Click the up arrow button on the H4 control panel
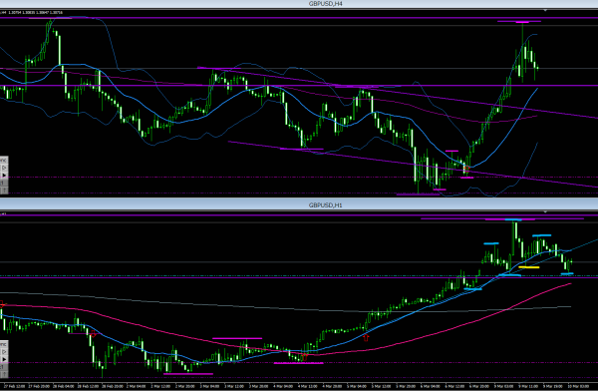Screen dimensions: 598x391 click(x=5, y=191)
